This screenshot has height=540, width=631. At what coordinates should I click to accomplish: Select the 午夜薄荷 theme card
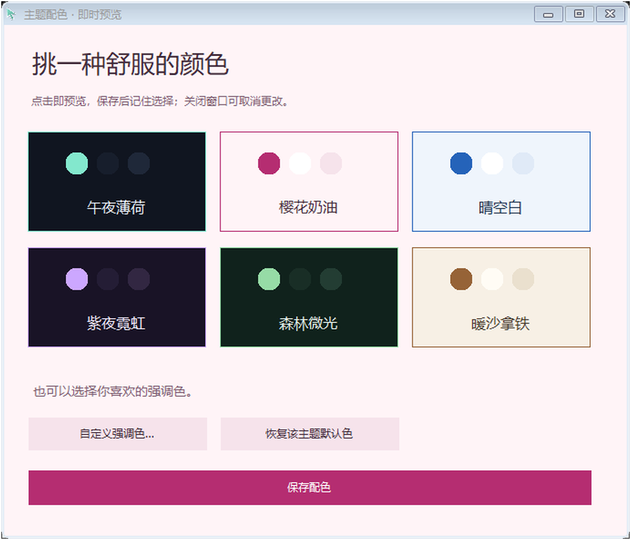point(117,182)
